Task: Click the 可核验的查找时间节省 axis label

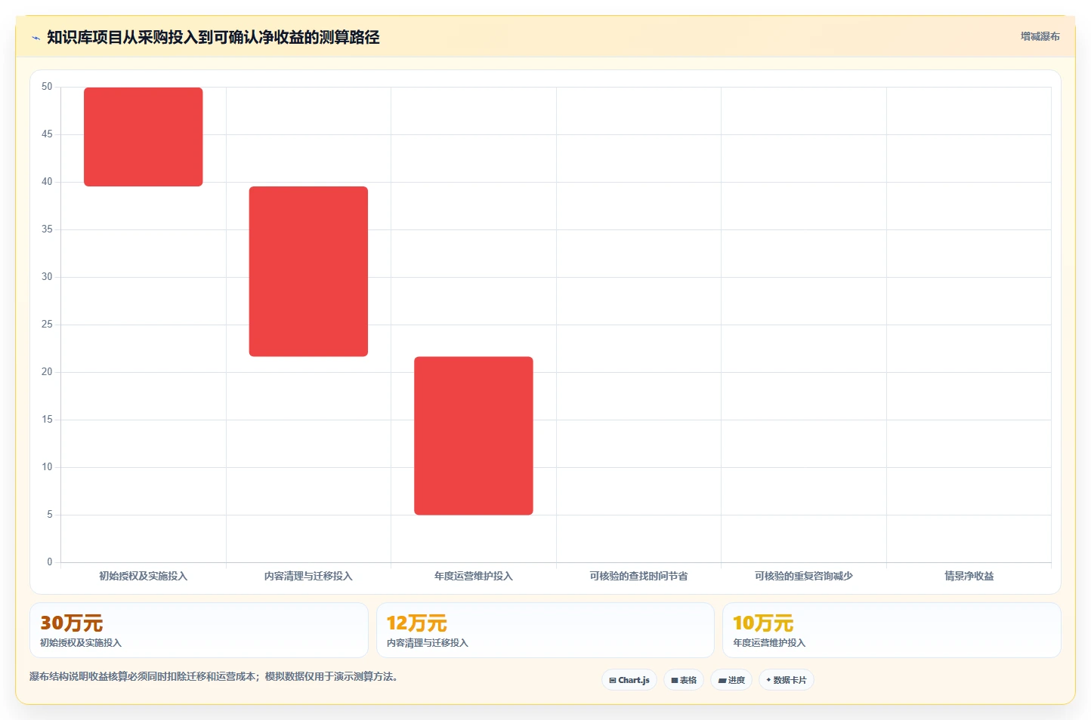Action: click(x=638, y=576)
